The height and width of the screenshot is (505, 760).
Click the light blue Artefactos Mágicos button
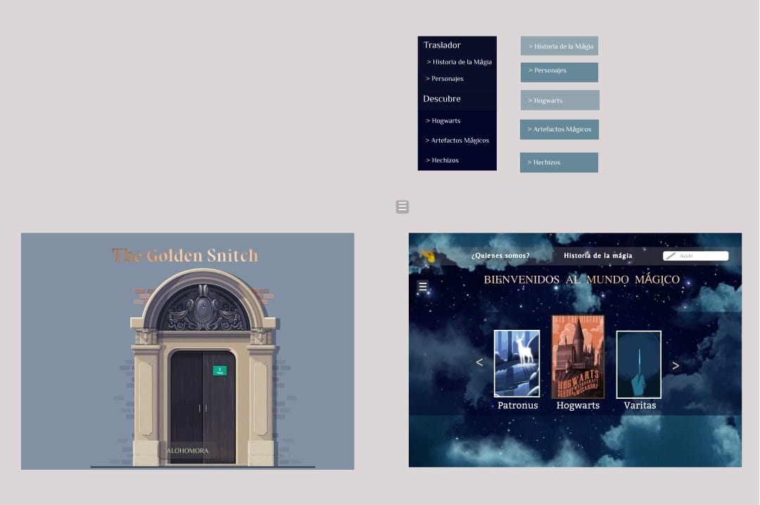pyautogui.click(x=559, y=129)
